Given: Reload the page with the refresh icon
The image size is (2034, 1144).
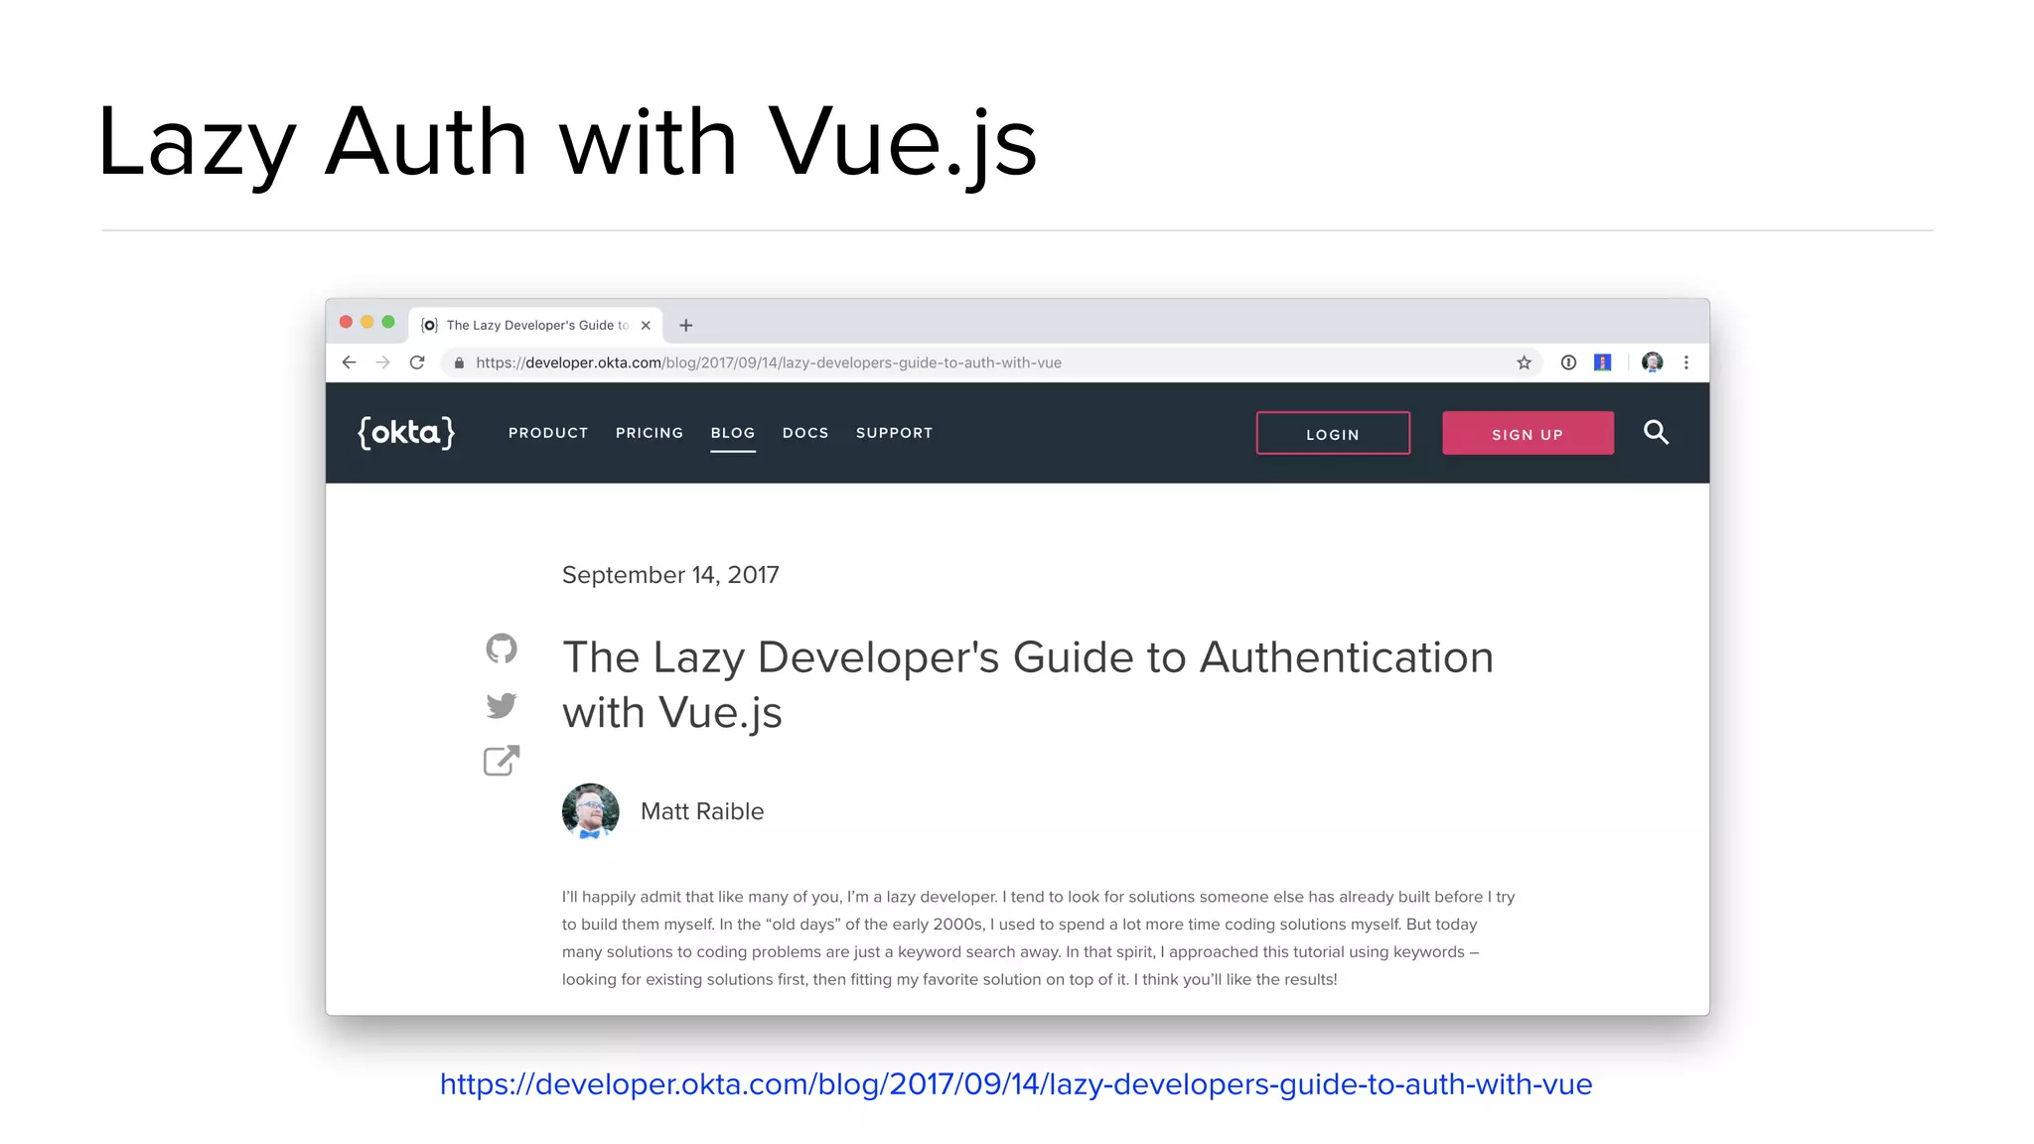Looking at the screenshot, I should point(417,362).
